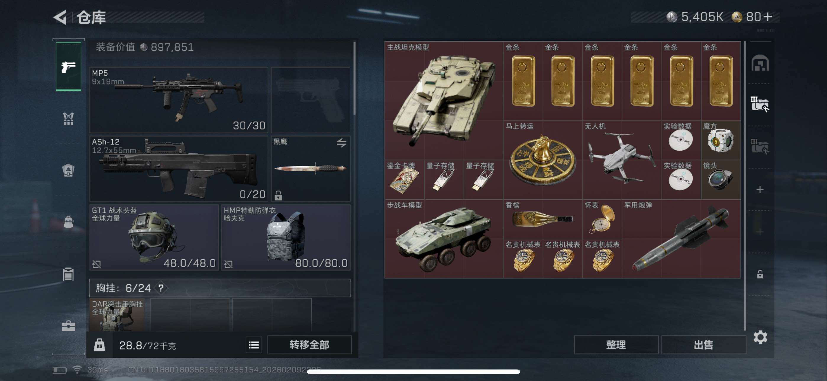Image resolution: width=827 pixels, height=381 pixels.
Task: Click the 转移全部 button
Action: click(x=309, y=345)
